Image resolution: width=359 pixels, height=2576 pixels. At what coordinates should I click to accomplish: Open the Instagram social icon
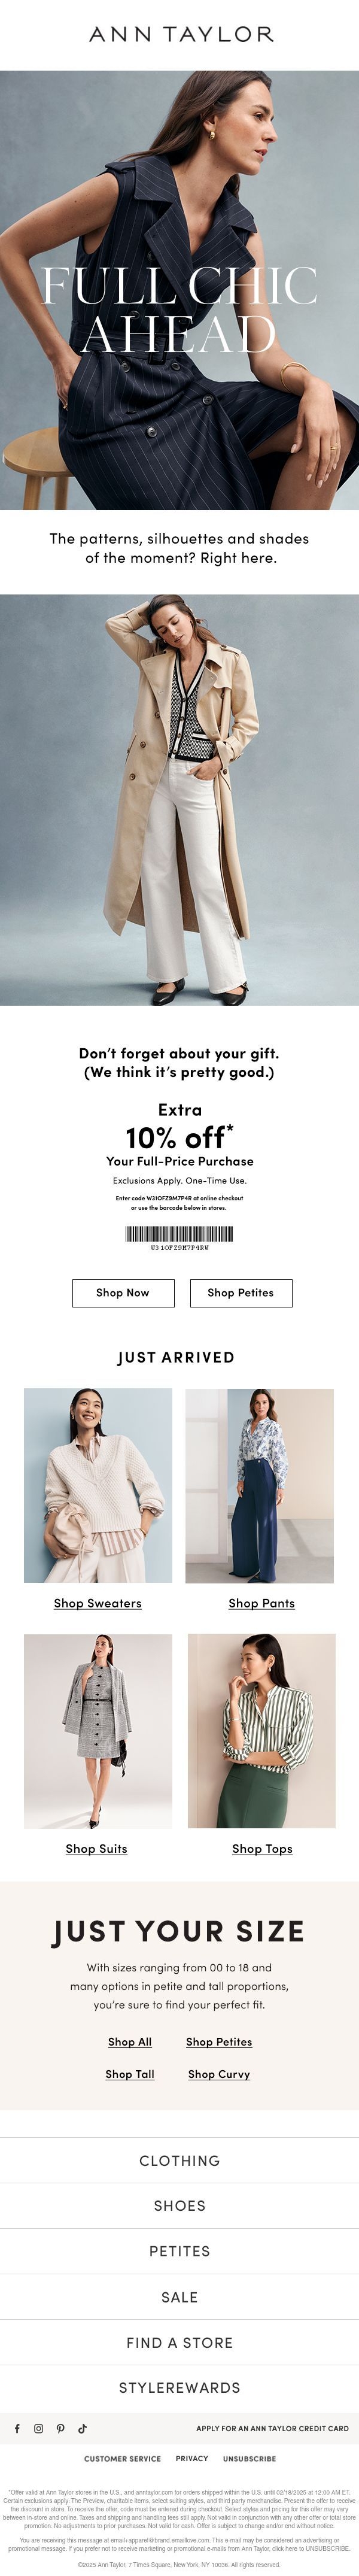pyautogui.click(x=39, y=2428)
